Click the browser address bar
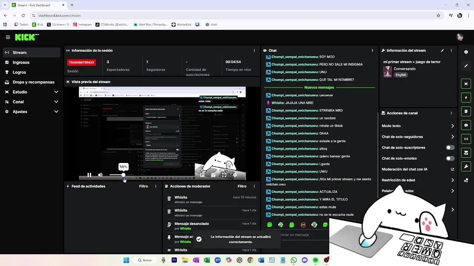 233,16
